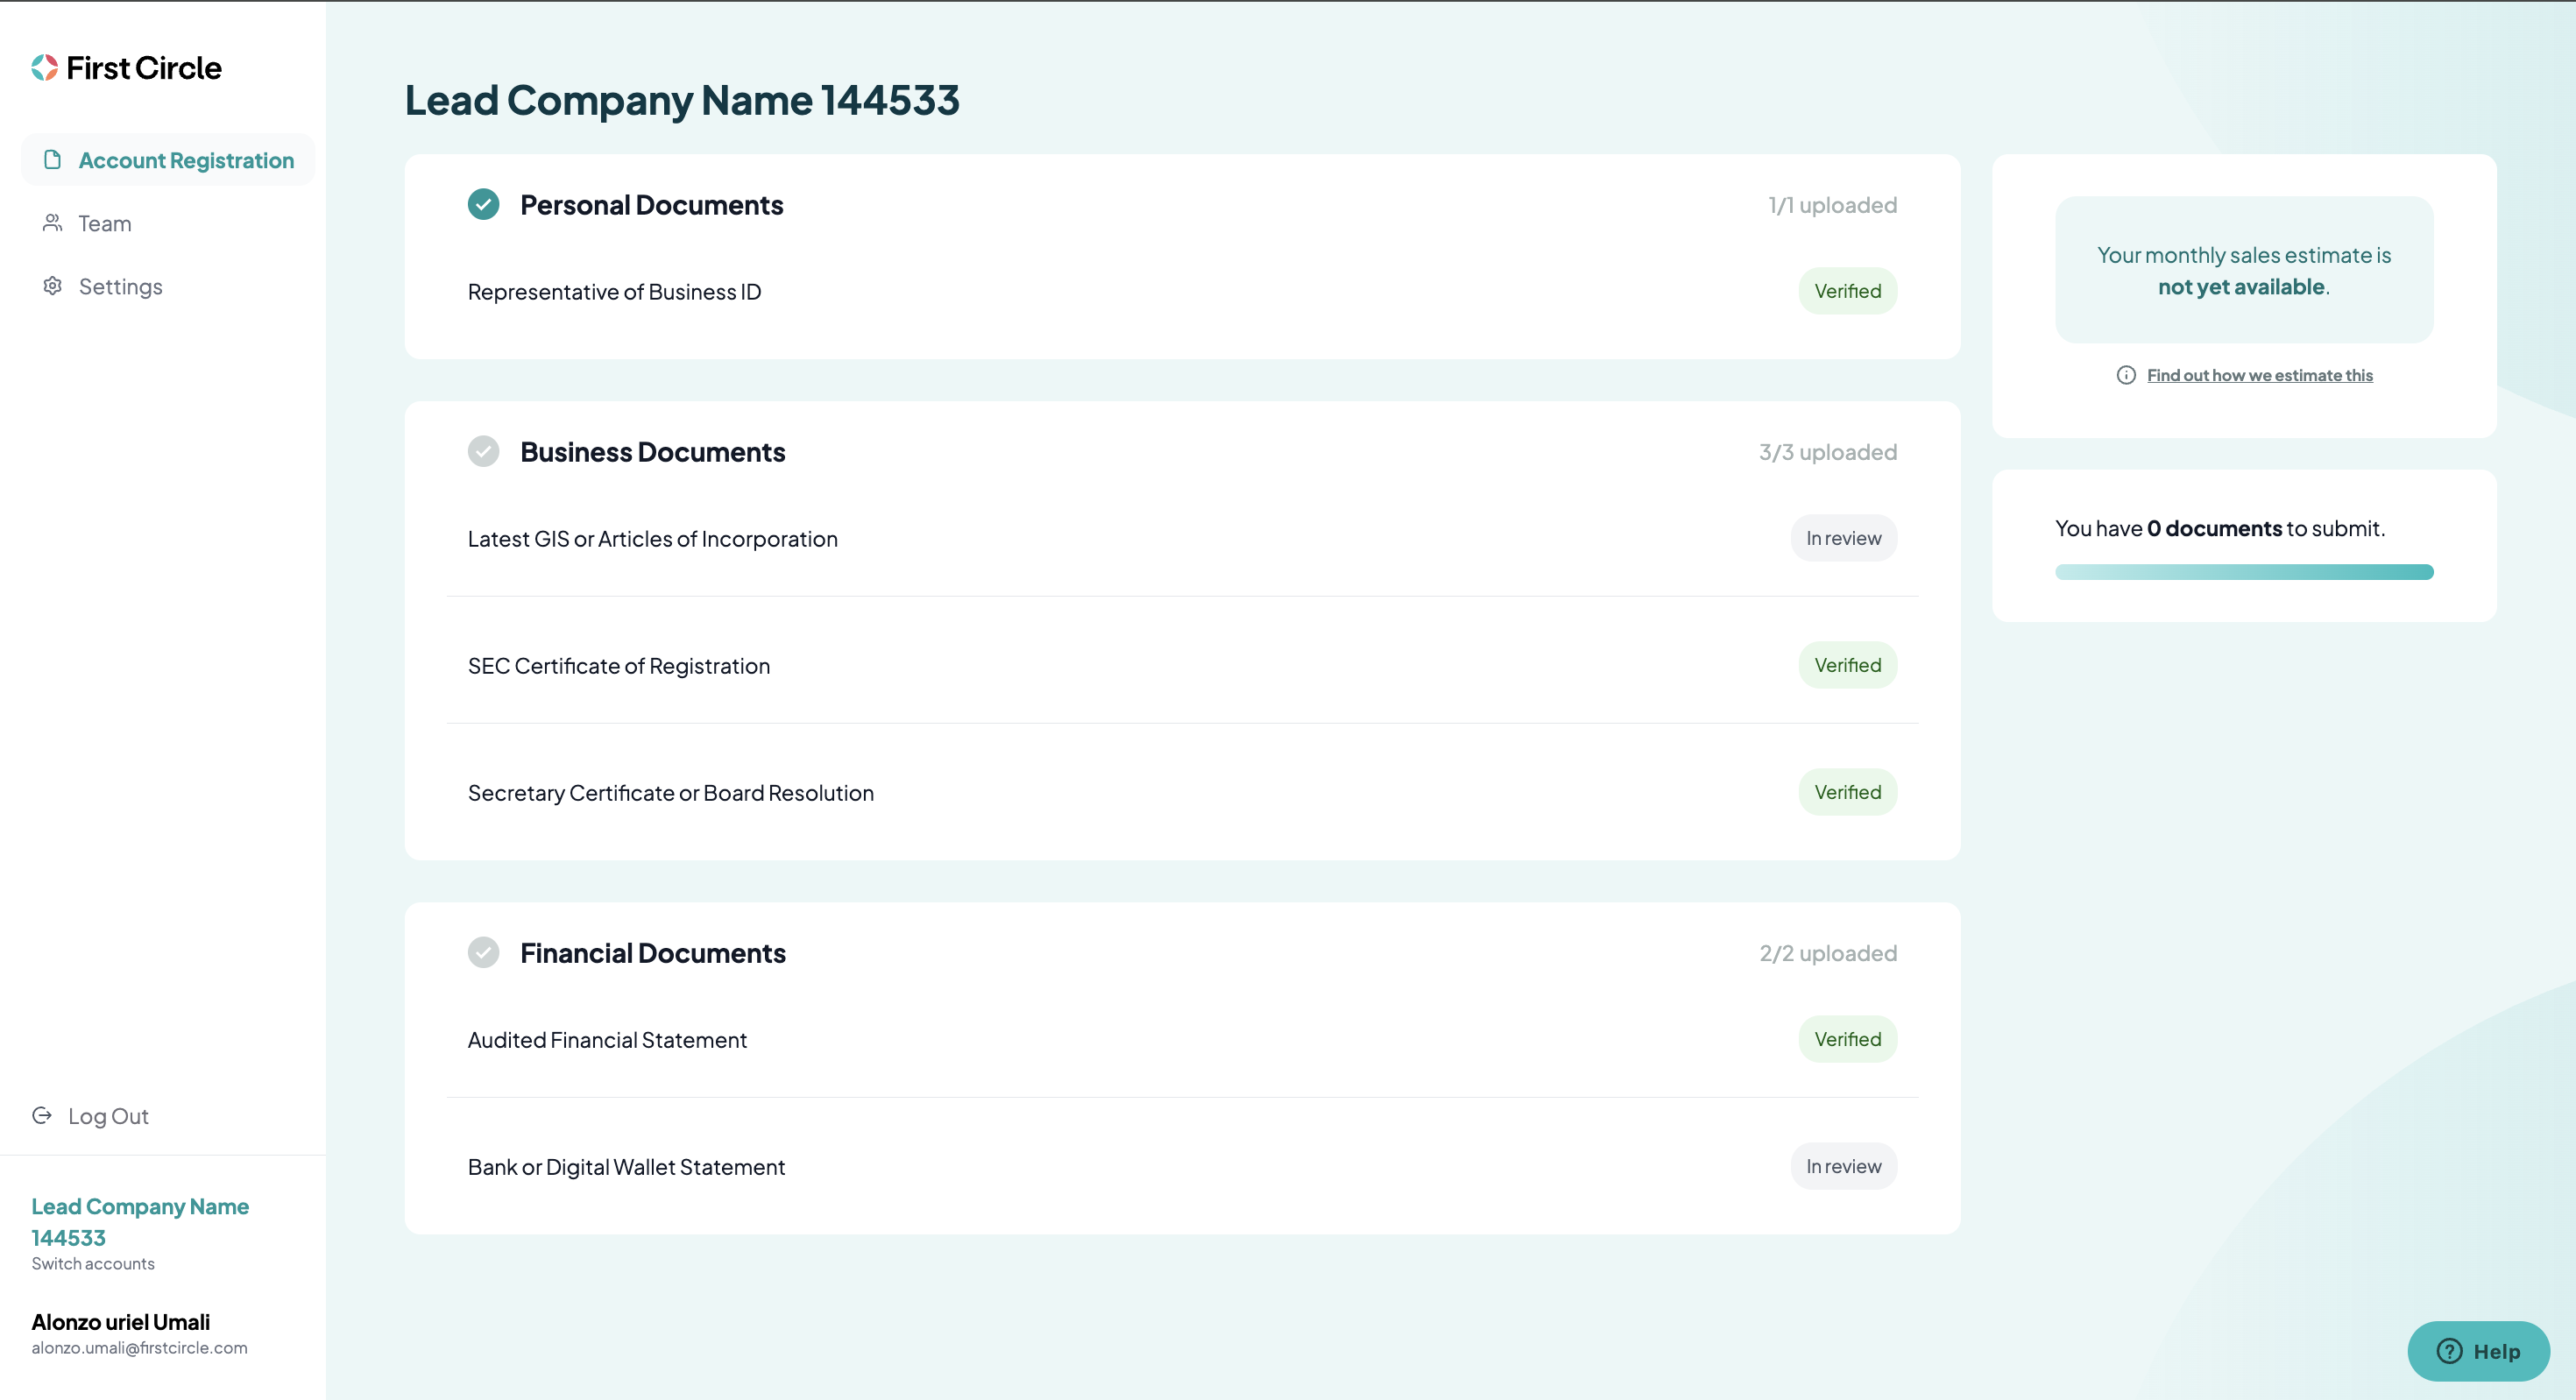
Task: Click the 3/3 uploaded count
Action: [x=1828, y=452]
